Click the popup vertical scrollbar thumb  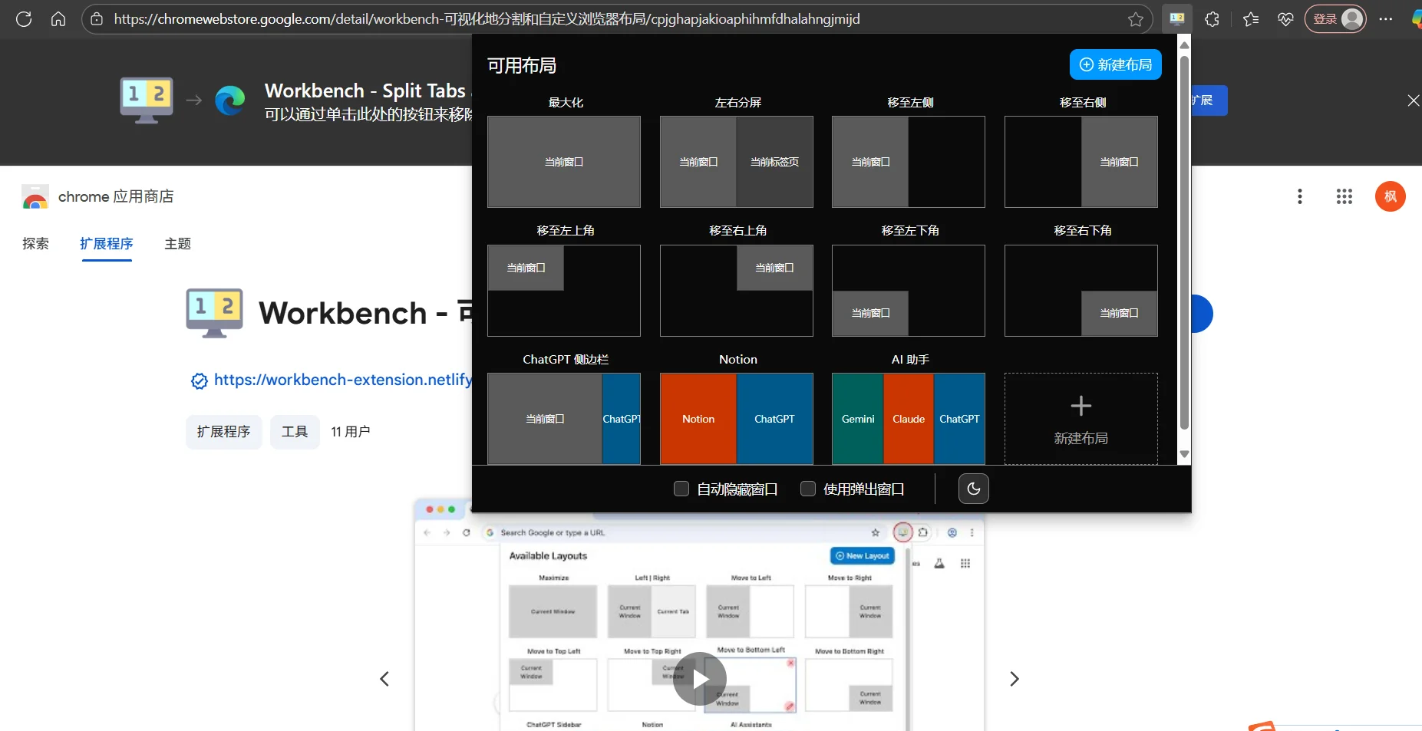coord(1184,242)
